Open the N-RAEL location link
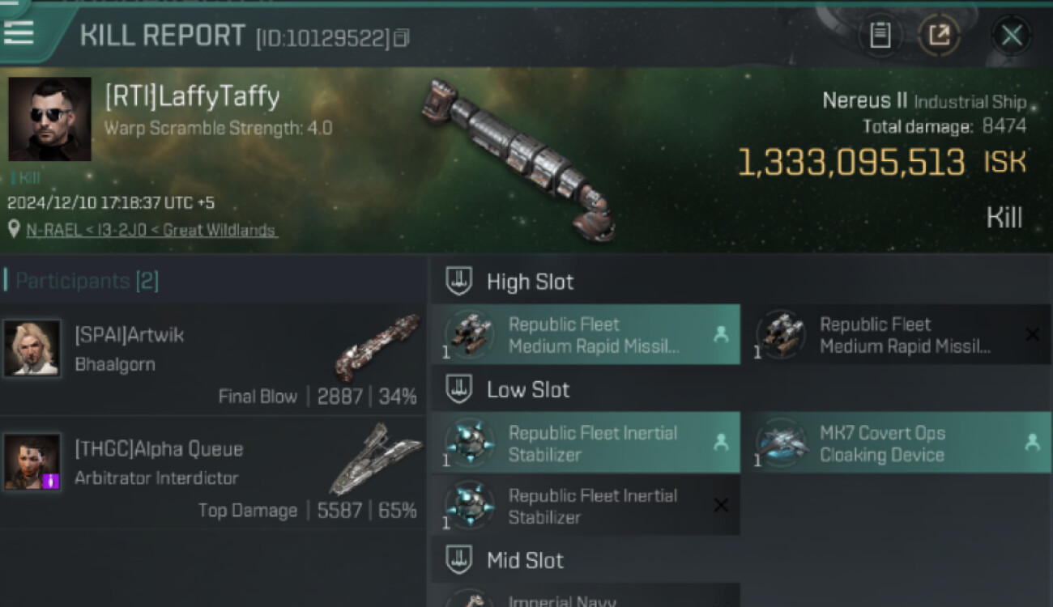Viewport: 1053px width, 607px height. point(151,230)
